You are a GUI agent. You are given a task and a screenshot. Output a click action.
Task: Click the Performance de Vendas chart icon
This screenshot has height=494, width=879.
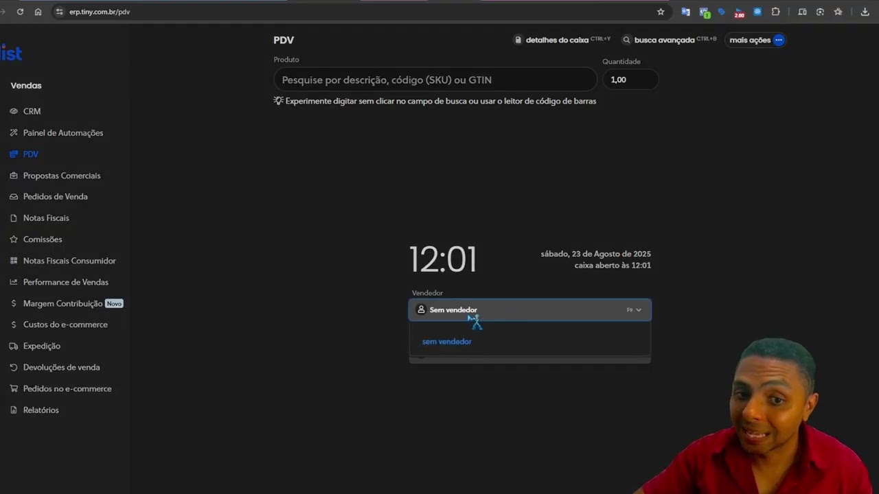[x=14, y=282]
